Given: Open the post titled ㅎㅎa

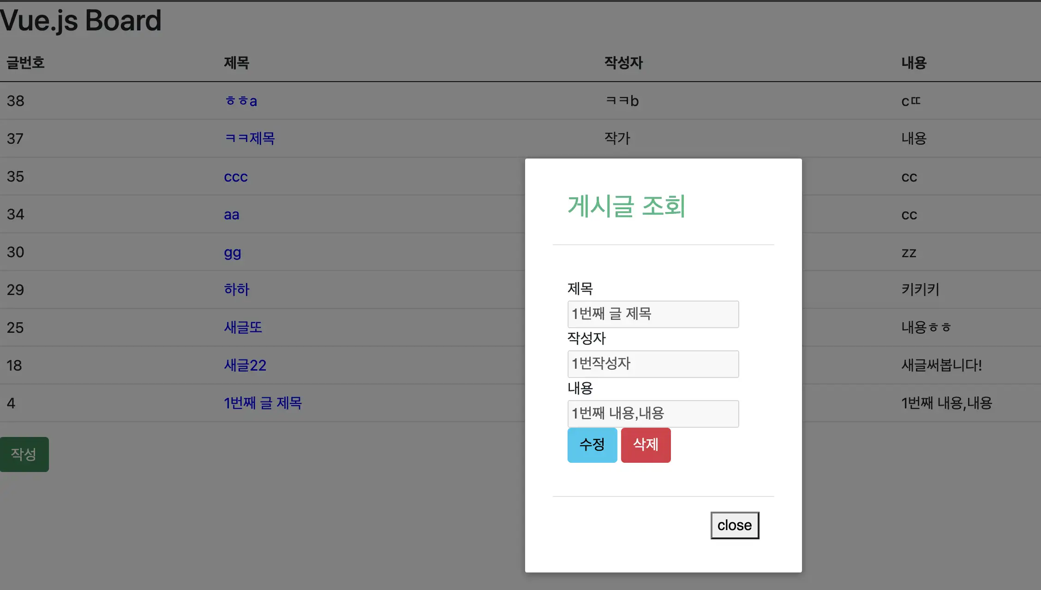Looking at the screenshot, I should click(240, 101).
